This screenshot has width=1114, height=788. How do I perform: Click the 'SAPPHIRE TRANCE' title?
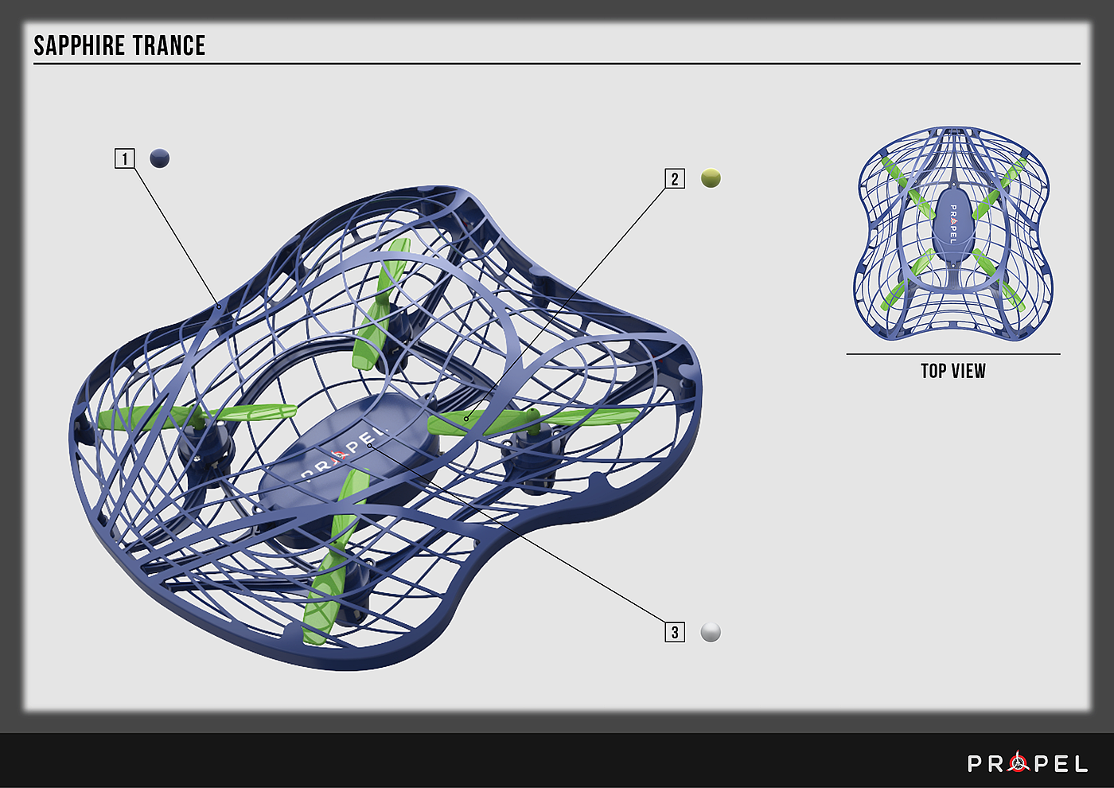(x=119, y=45)
